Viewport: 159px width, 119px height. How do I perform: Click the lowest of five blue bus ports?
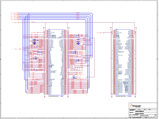[x=18, y=19]
